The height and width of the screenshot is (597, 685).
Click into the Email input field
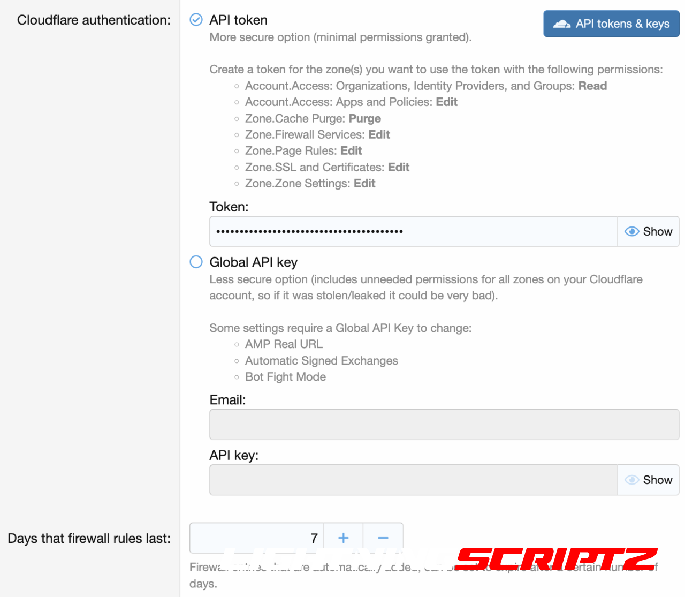[444, 425]
